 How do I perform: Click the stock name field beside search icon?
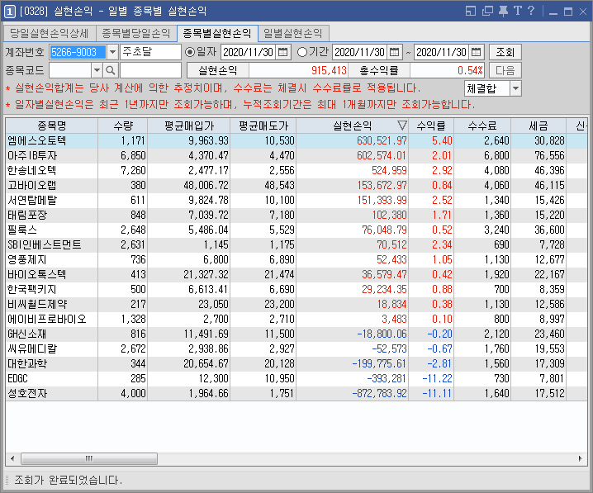coord(150,70)
